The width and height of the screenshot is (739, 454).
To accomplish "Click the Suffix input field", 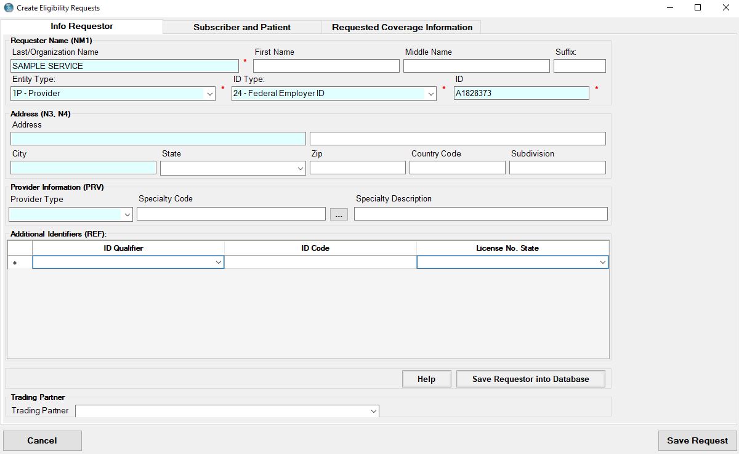I will coord(579,66).
